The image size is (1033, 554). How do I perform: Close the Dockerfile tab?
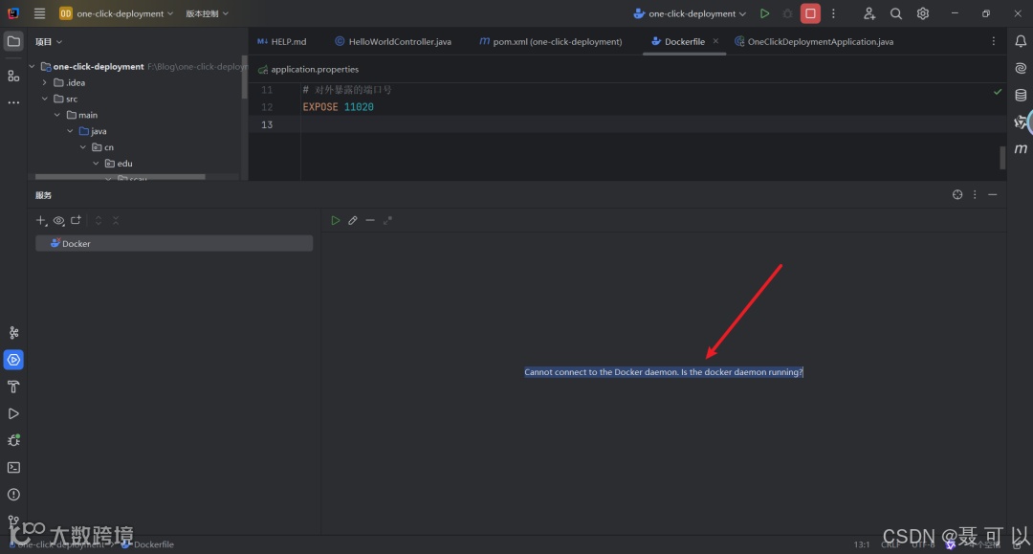(715, 41)
